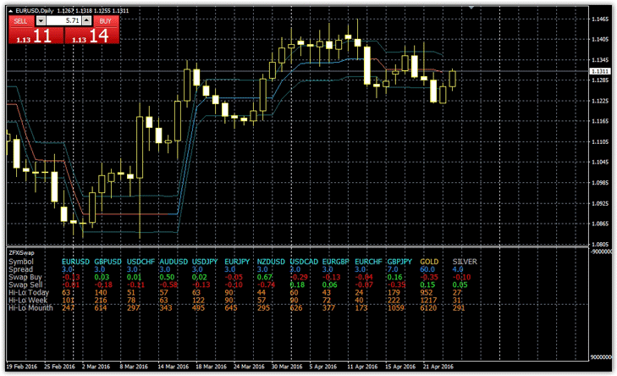The width and height of the screenshot is (617, 376).
Task: Click the USDJPY symbol in swap table
Action: 206,262
